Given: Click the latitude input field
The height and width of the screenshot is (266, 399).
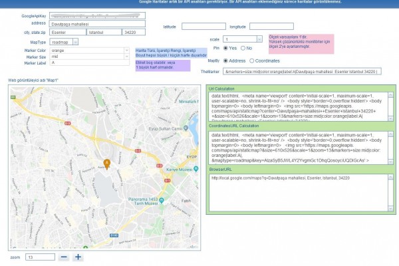Looking at the screenshot, I should 203,27.
